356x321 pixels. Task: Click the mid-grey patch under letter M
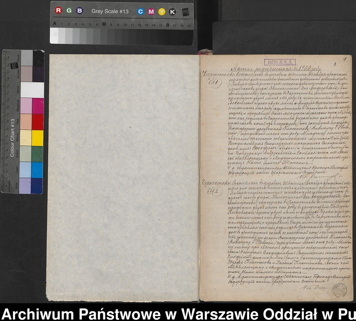coord(104,36)
